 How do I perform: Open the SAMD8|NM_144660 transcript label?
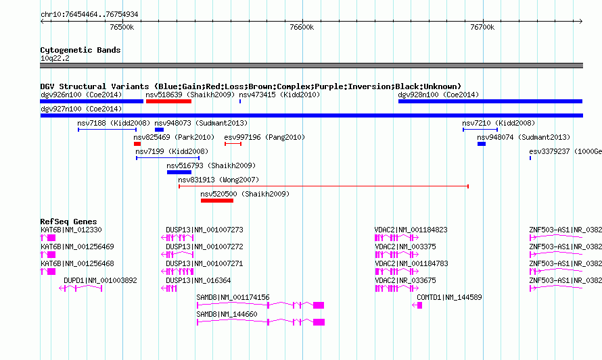coord(227,314)
